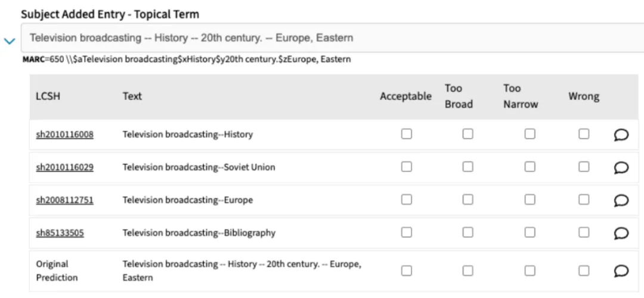Open comment bubble for Soviet Union row
644x298 pixels.
pos(621,167)
